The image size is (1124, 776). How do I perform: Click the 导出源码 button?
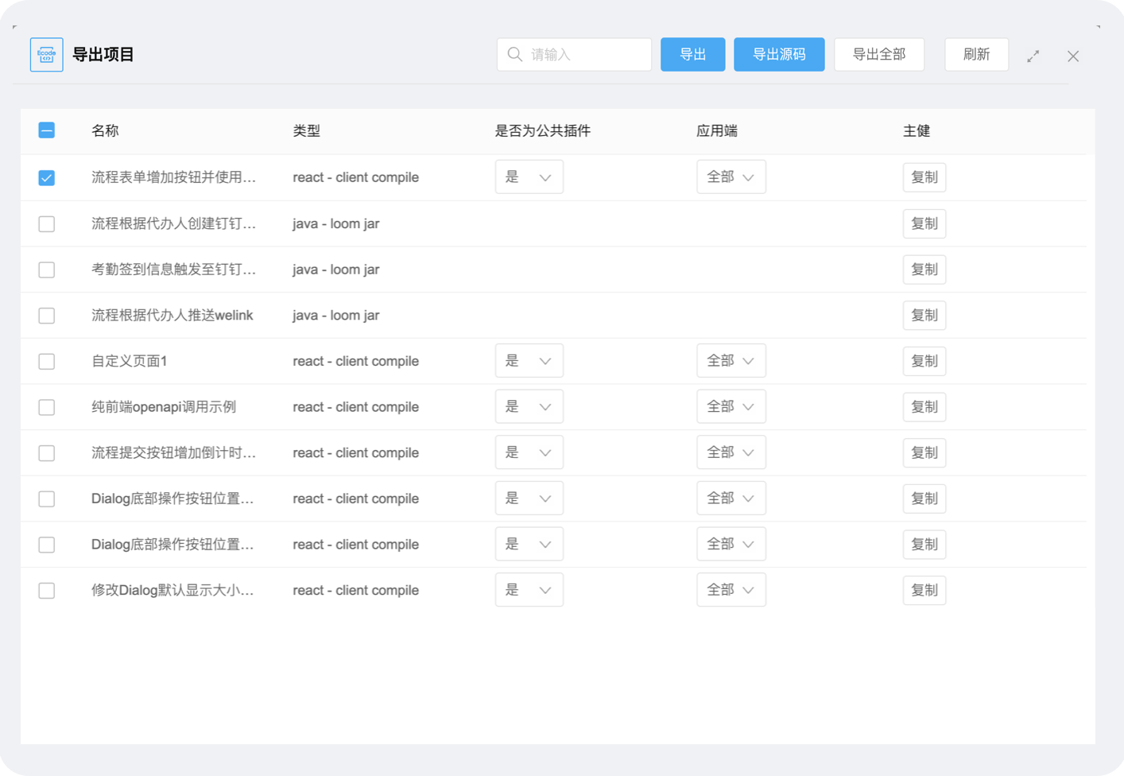[779, 54]
